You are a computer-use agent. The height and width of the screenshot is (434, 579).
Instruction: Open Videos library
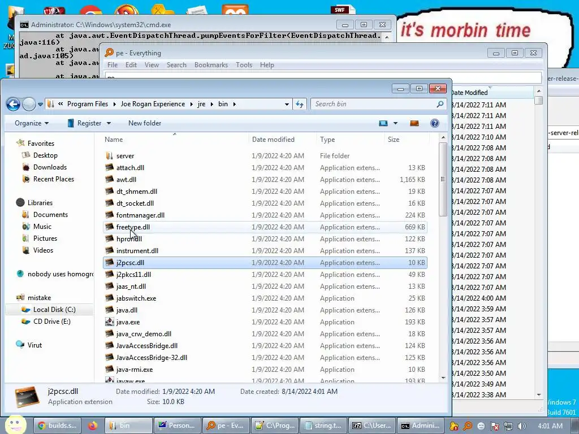[x=43, y=250]
